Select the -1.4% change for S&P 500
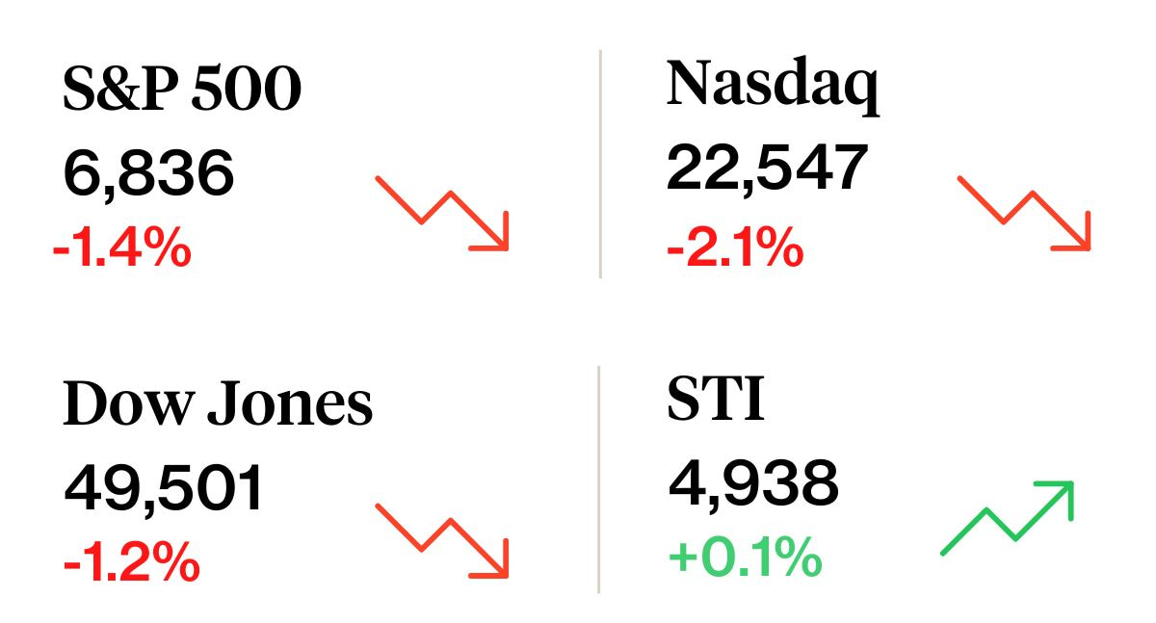This screenshot has width=1156, height=623. coord(121,249)
